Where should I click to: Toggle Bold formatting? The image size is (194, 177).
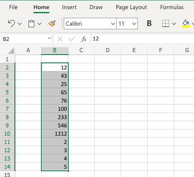coord(149,23)
